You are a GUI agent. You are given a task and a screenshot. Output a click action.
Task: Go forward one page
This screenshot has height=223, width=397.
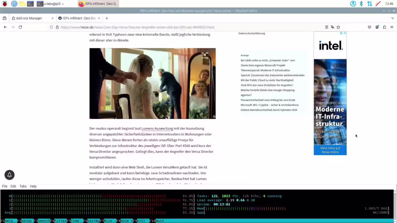tap(13, 27)
